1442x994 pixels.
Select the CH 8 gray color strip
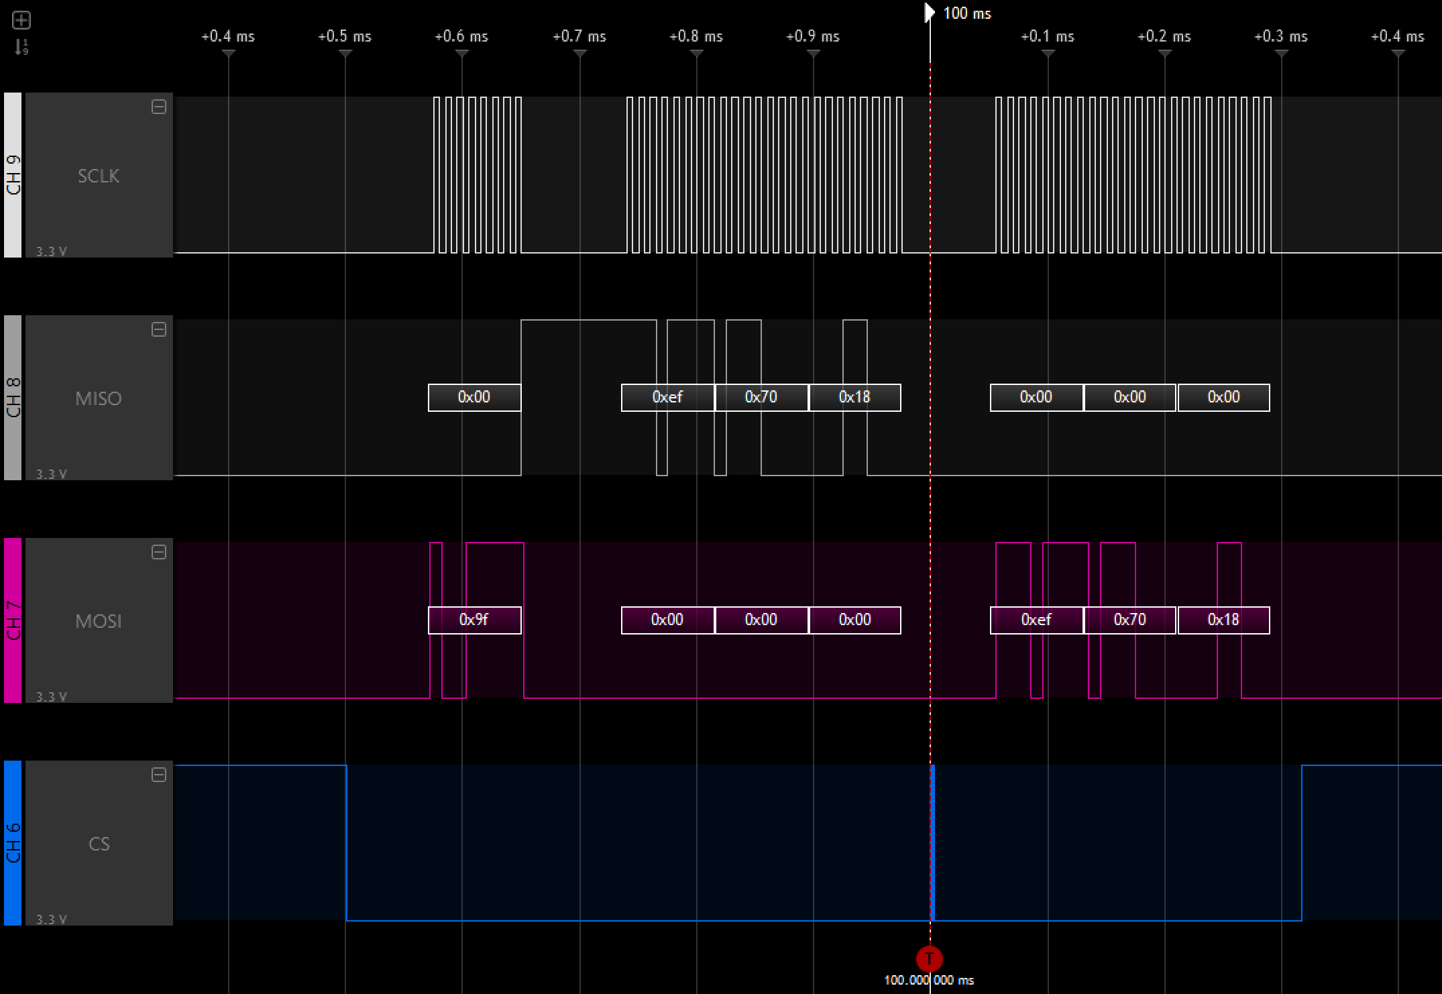tap(13, 398)
